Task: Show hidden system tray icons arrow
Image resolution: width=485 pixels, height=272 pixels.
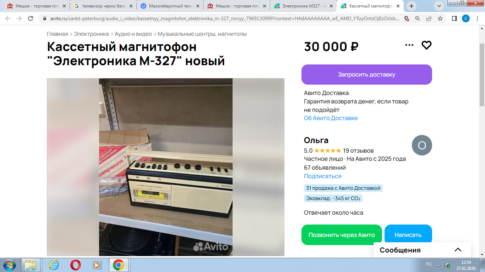Action: click(438, 265)
